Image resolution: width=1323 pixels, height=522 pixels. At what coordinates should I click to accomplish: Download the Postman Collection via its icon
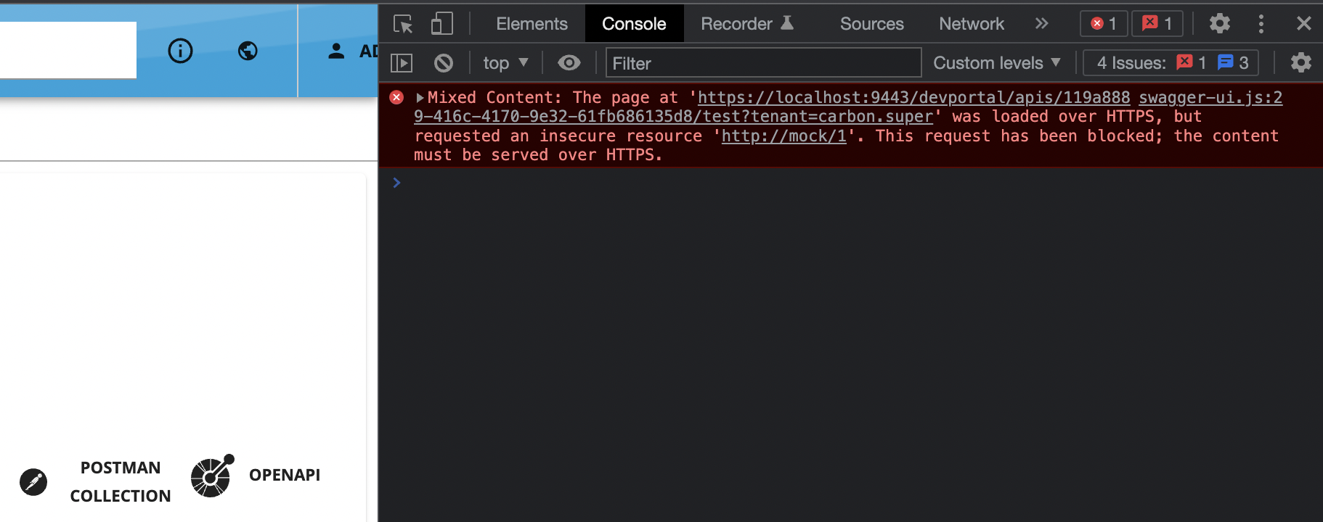[x=32, y=481]
